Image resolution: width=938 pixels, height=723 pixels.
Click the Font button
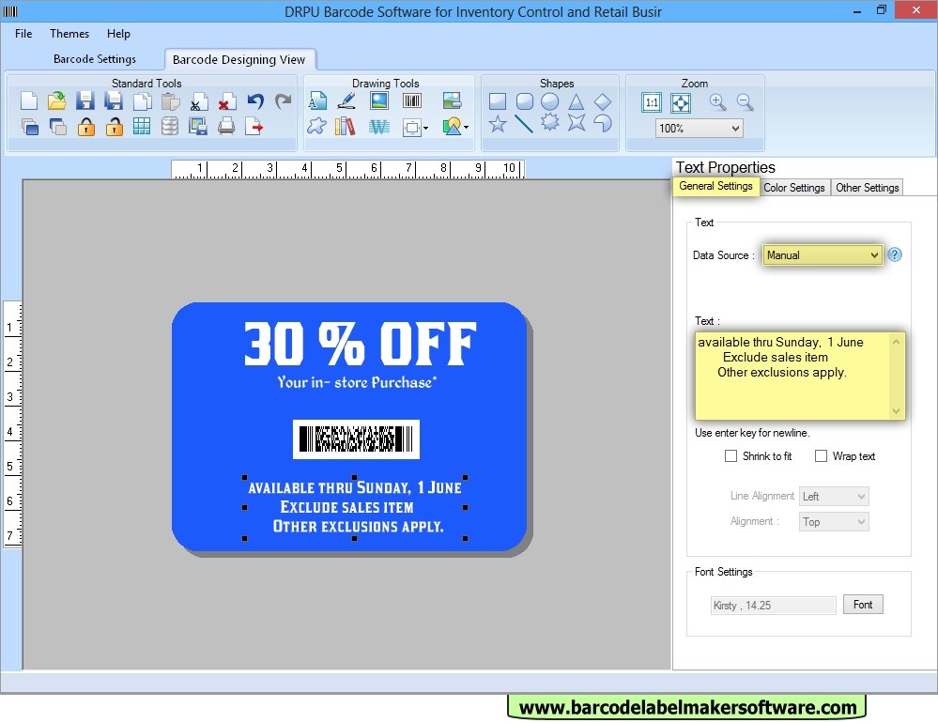[x=862, y=605]
